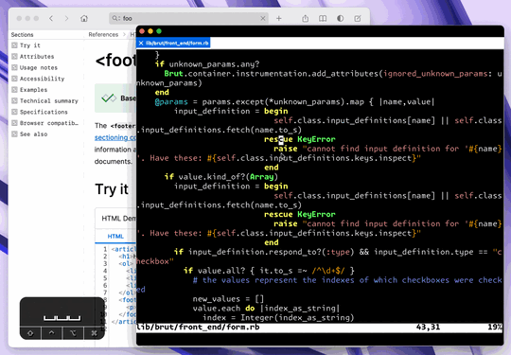Click the icon beside 'Specifications' section
The height and width of the screenshot is (355, 511).
click(14, 112)
